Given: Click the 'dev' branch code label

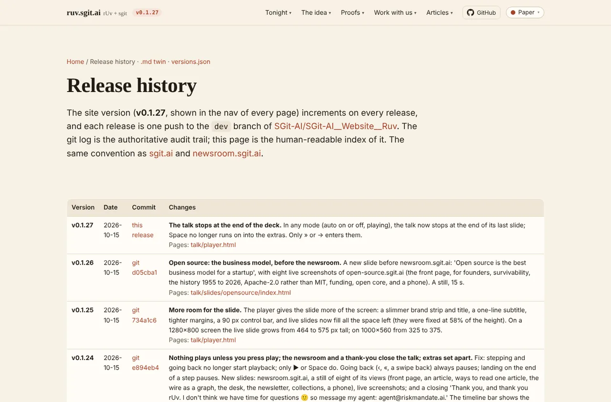Looking at the screenshot, I should coord(221,126).
